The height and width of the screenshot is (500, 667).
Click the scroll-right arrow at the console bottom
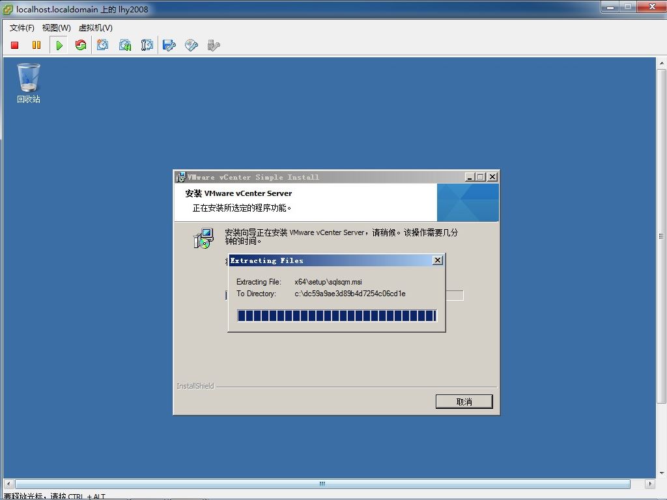click(x=650, y=484)
